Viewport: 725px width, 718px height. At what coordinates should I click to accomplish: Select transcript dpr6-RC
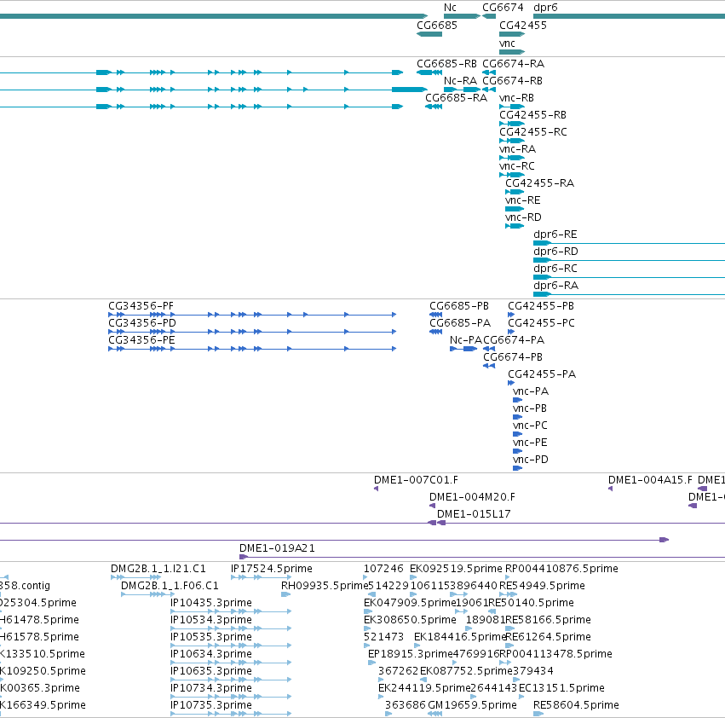click(555, 269)
